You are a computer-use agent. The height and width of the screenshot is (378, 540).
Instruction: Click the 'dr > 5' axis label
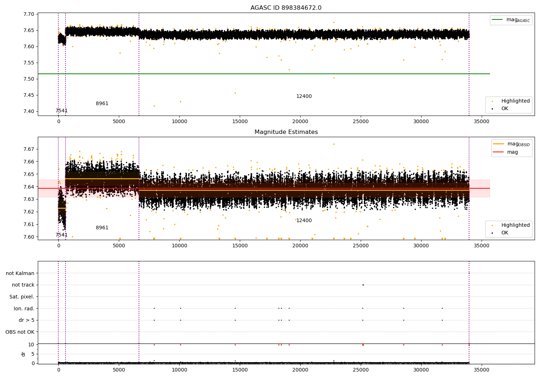[x=26, y=320]
